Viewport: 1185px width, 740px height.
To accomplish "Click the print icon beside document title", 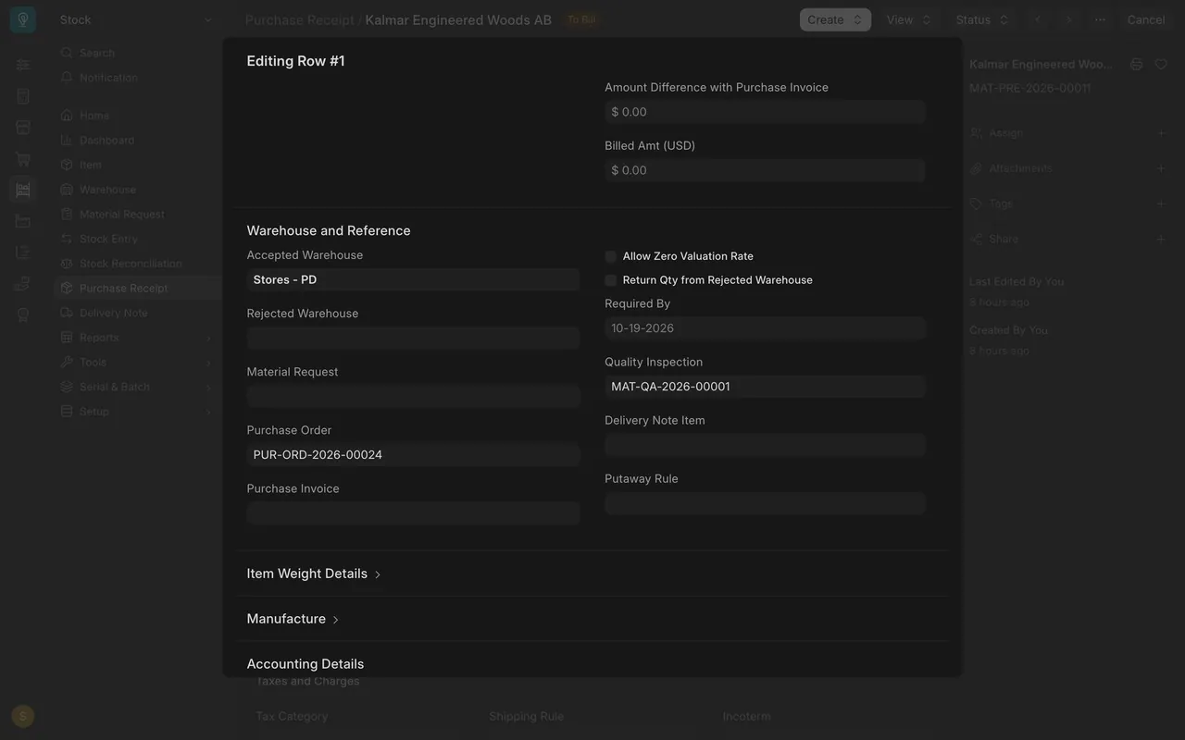I will 1137,64.
